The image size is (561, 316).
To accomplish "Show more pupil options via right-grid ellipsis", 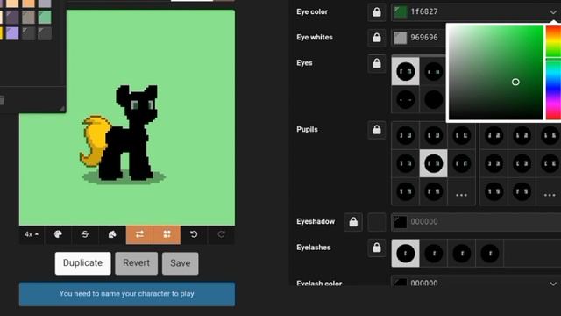I will (x=550, y=193).
